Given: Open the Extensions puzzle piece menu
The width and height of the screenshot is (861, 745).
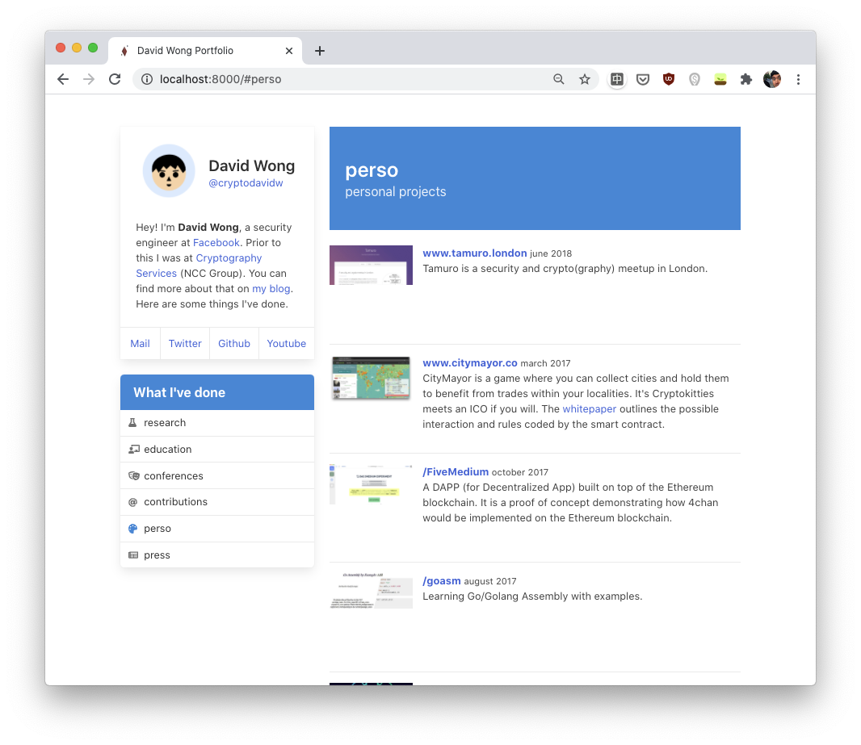Looking at the screenshot, I should pyautogui.click(x=745, y=79).
